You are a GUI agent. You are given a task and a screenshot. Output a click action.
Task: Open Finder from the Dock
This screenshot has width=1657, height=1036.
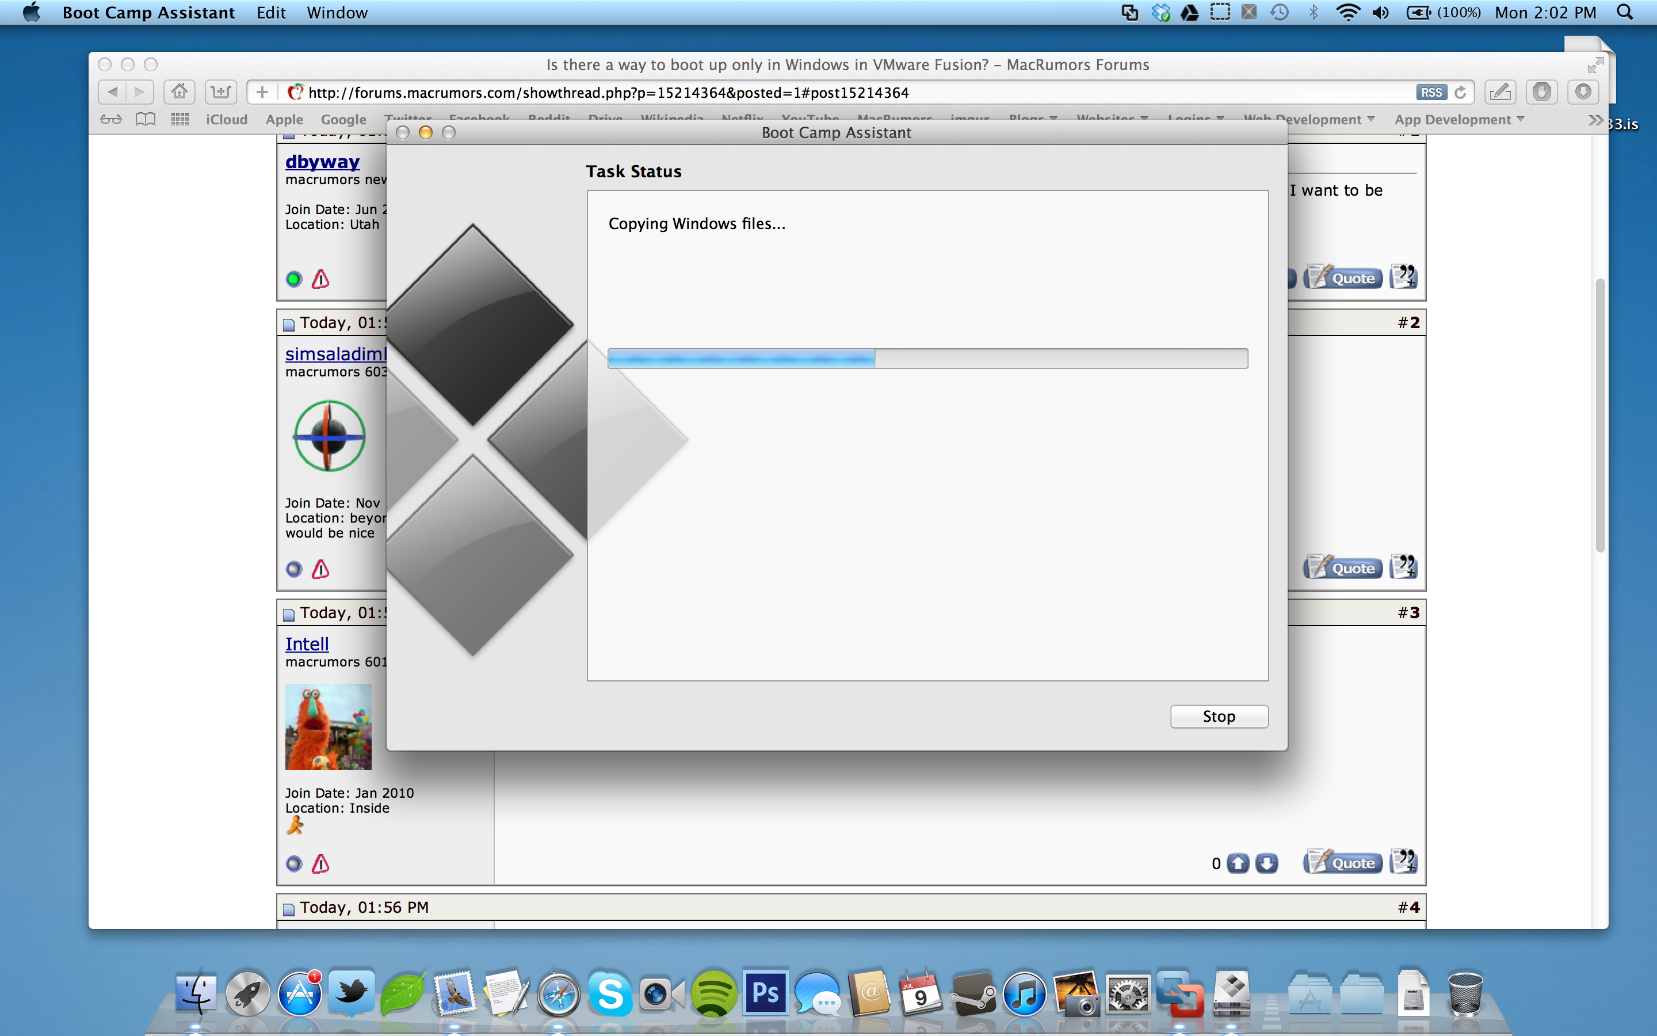click(196, 993)
